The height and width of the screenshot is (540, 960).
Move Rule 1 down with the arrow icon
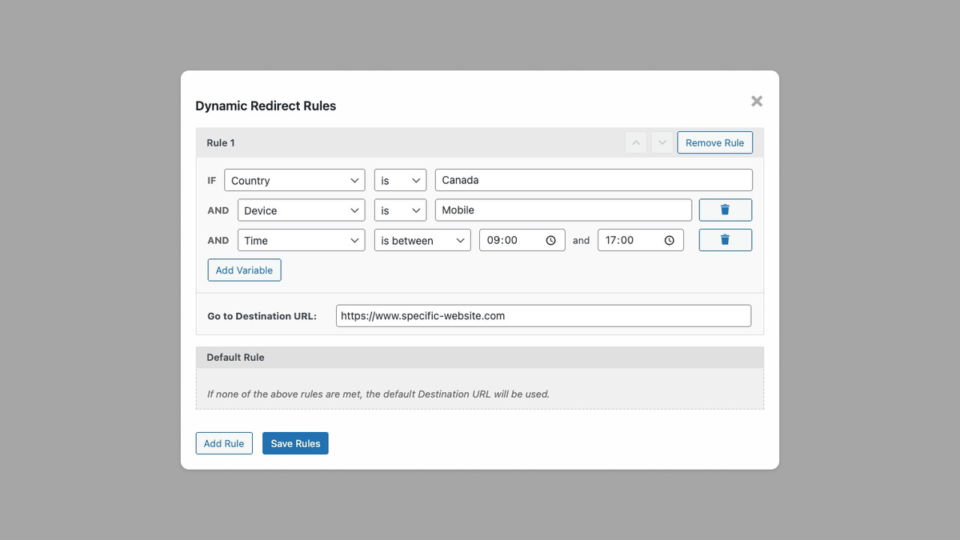tap(662, 142)
